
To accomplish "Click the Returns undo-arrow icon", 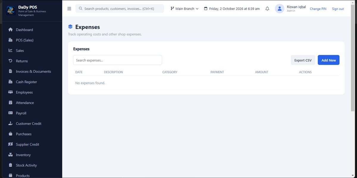I will (11, 61).
